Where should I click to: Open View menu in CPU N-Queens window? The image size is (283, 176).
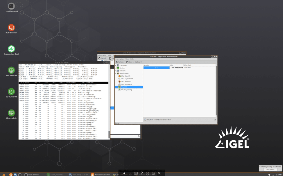(x=110, y=55)
